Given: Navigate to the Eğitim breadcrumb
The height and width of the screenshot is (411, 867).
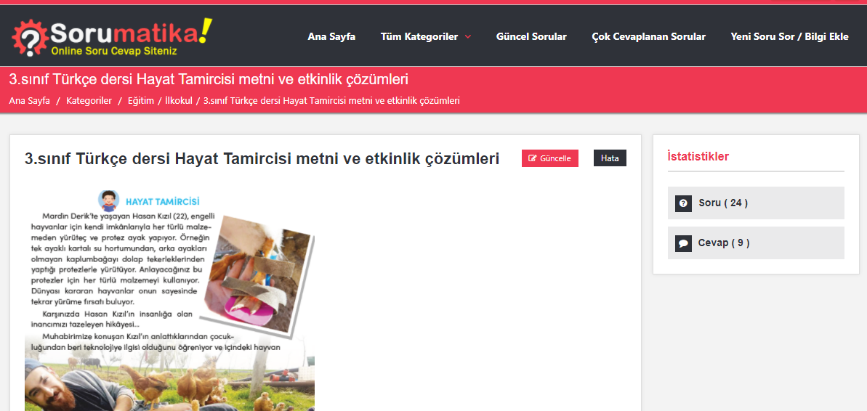Looking at the screenshot, I should tap(141, 101).
